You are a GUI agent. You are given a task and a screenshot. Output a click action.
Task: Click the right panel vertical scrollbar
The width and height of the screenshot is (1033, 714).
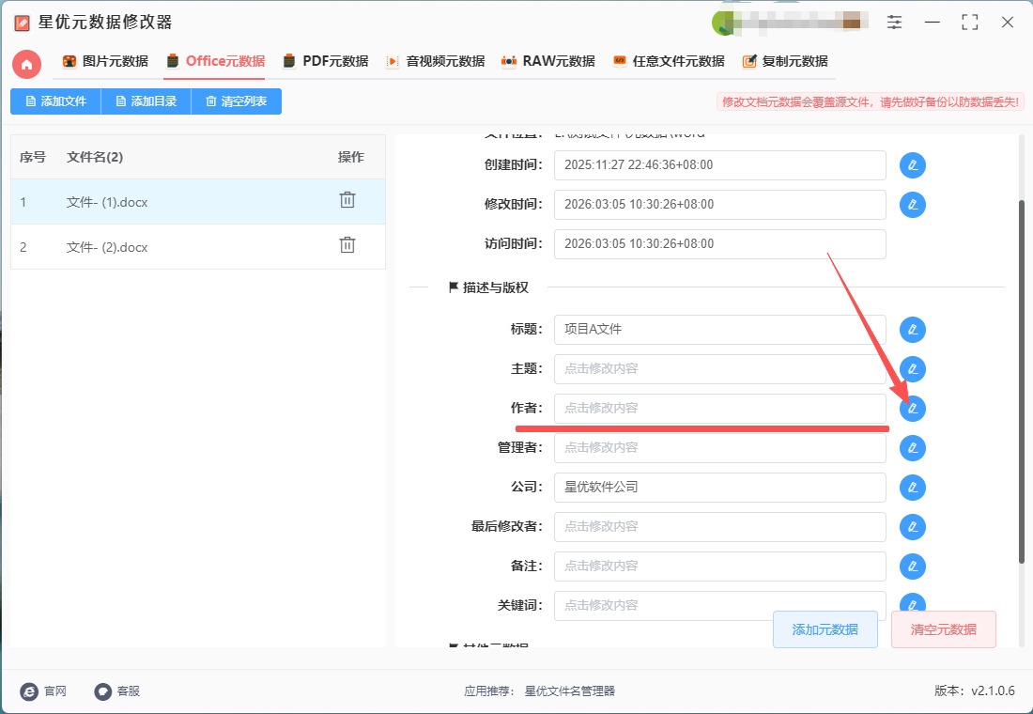point(1022,381)
